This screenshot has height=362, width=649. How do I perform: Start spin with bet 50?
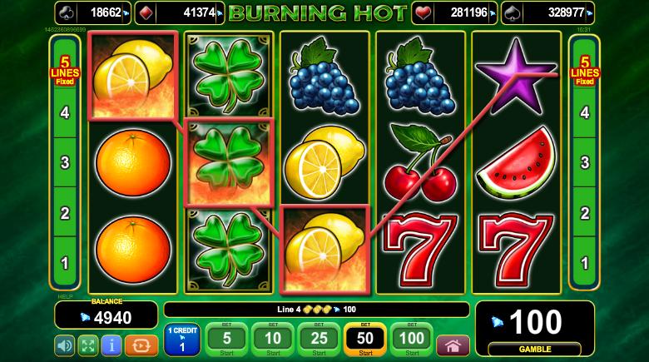[365, 340]
